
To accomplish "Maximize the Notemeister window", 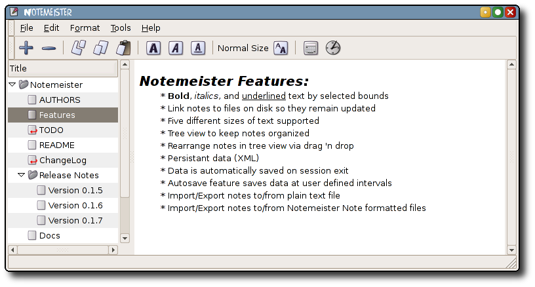I will click(x=498, y=12).
